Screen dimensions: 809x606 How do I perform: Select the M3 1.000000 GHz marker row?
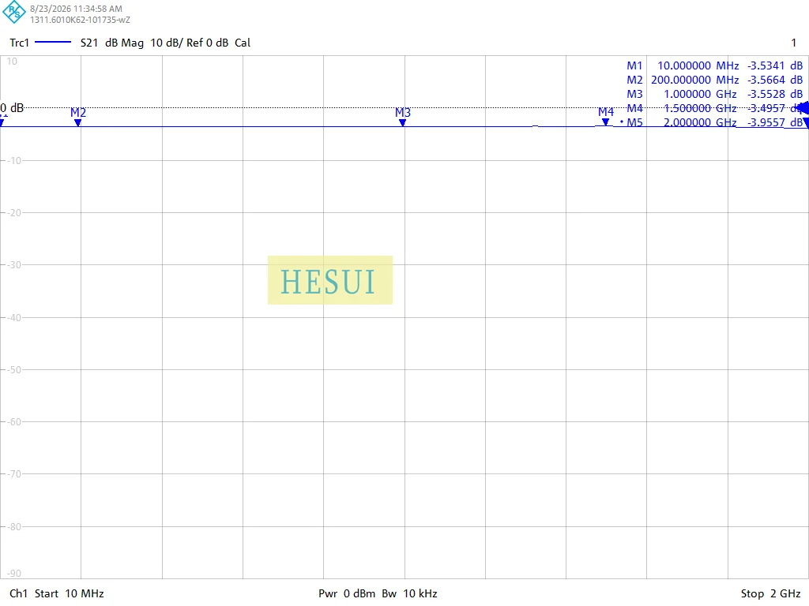pos(714,94)
